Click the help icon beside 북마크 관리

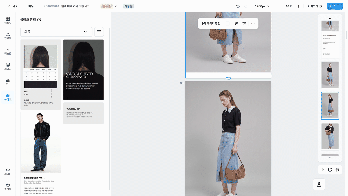(39, 20)
